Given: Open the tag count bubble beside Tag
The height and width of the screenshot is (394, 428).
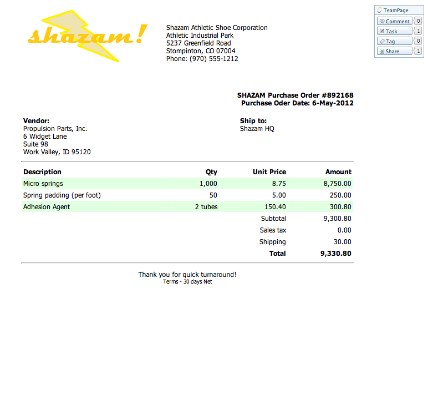Looking at the screenshot, I should 418,41.
